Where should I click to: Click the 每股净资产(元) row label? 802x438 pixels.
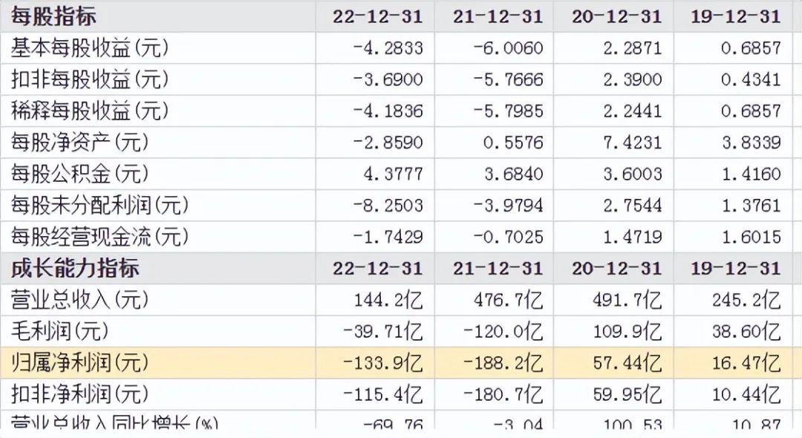[x=79, y=143]
